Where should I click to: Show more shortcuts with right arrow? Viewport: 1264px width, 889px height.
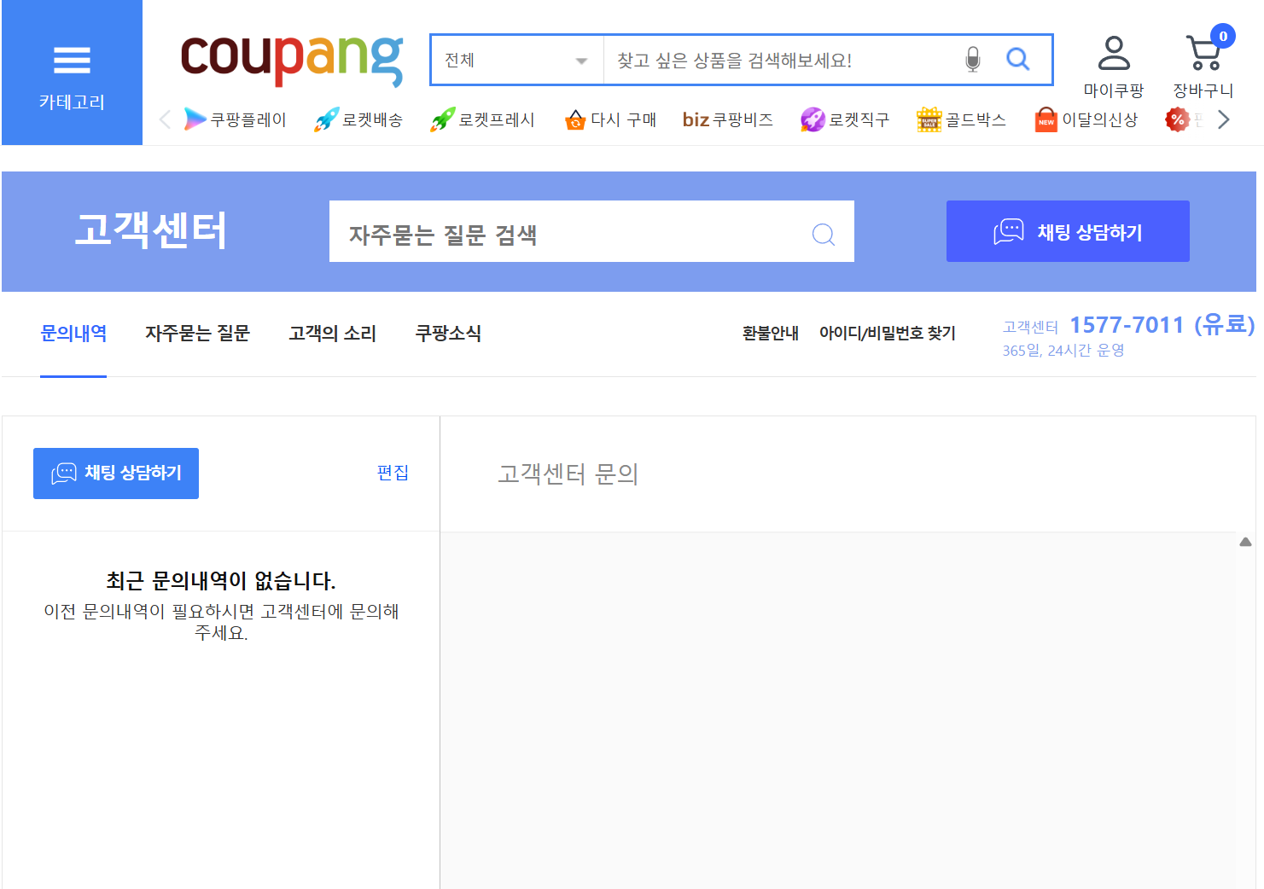point(1223,119)
